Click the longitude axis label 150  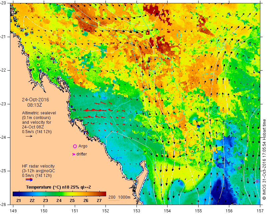pos(44,211)
